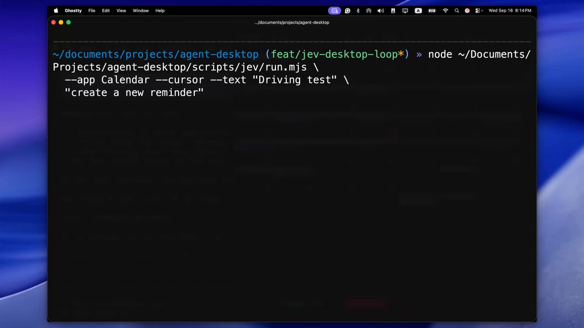Open the Window menu
Image resolution: width=584 pixels, height=328 pixels.
[141, 11]
